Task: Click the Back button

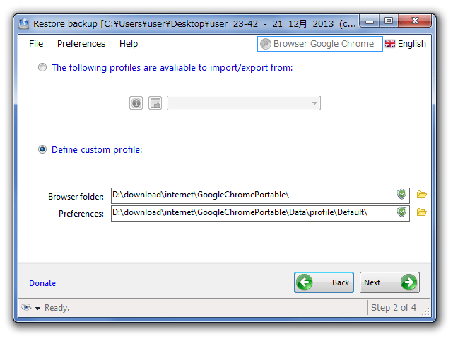Action: pyautogui.click(x=324, y=282)
